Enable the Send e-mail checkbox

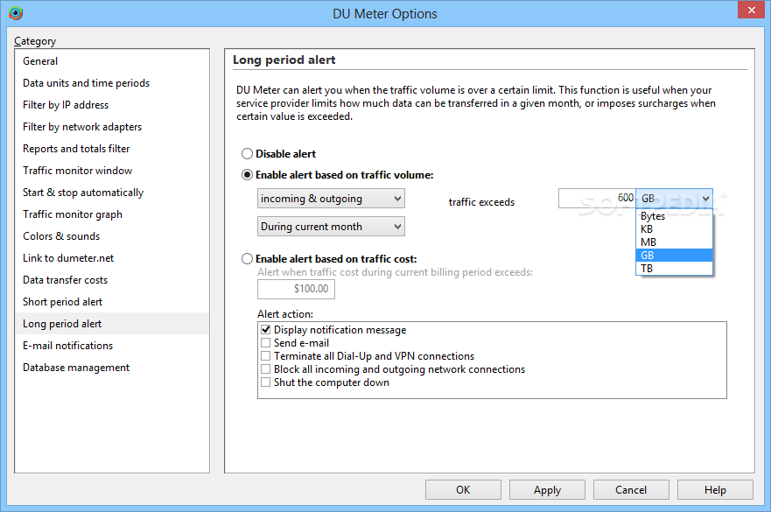point(265,343)
